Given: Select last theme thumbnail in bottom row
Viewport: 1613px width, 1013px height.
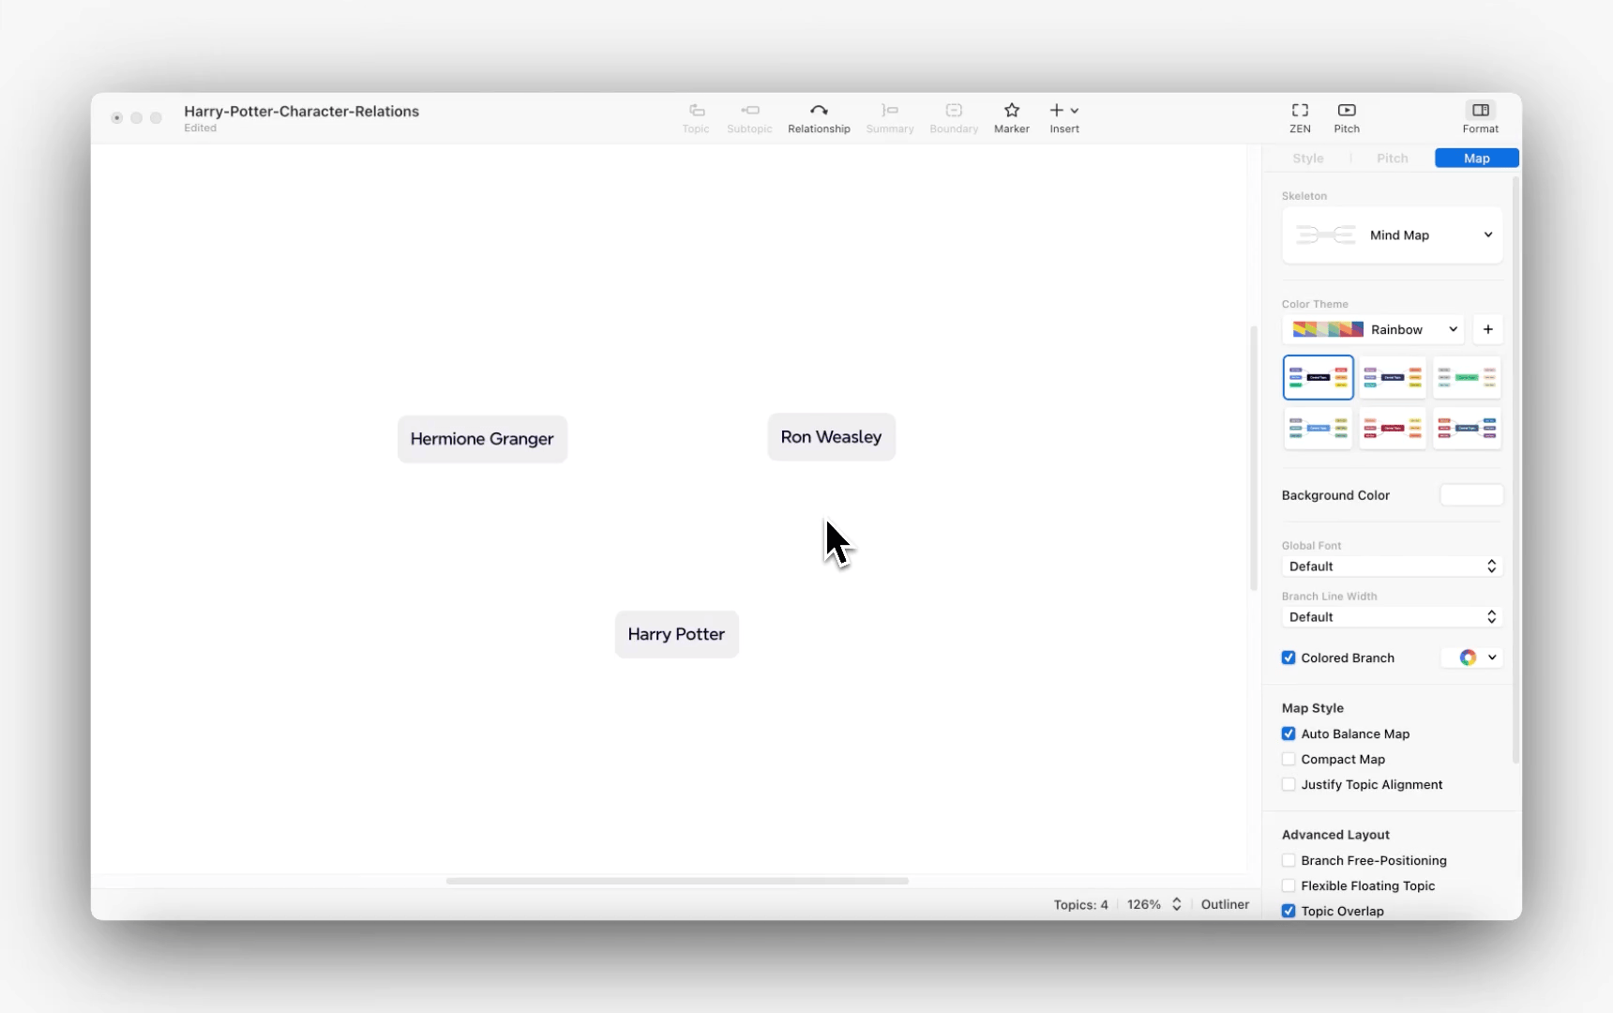Looking at the screenshot, I should [1467, 428].
